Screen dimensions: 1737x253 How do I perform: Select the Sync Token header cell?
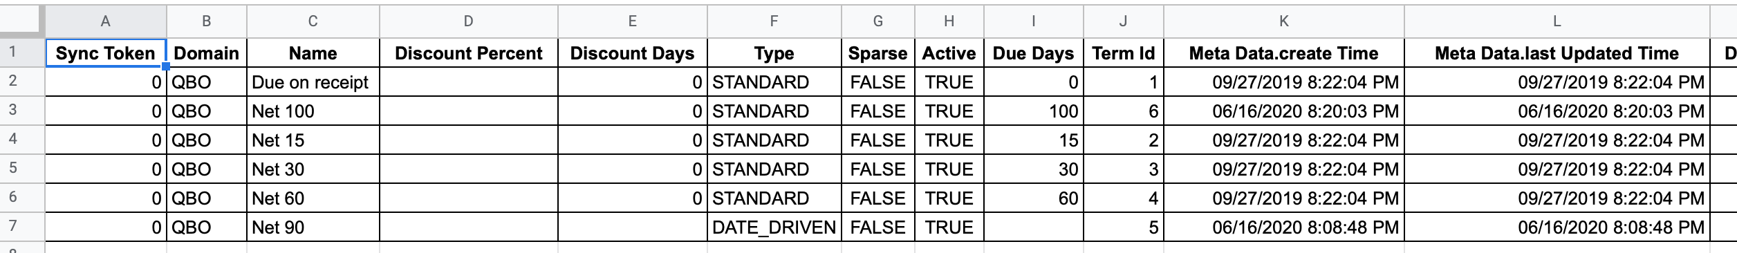[106, 53]
